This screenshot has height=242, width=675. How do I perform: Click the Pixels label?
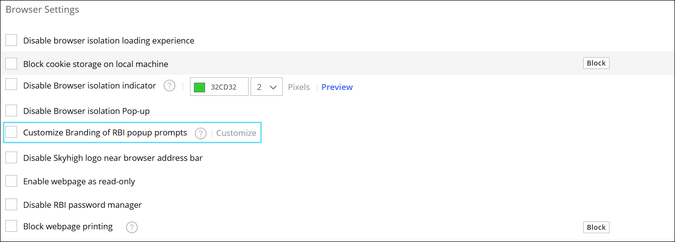click(299, 87)
